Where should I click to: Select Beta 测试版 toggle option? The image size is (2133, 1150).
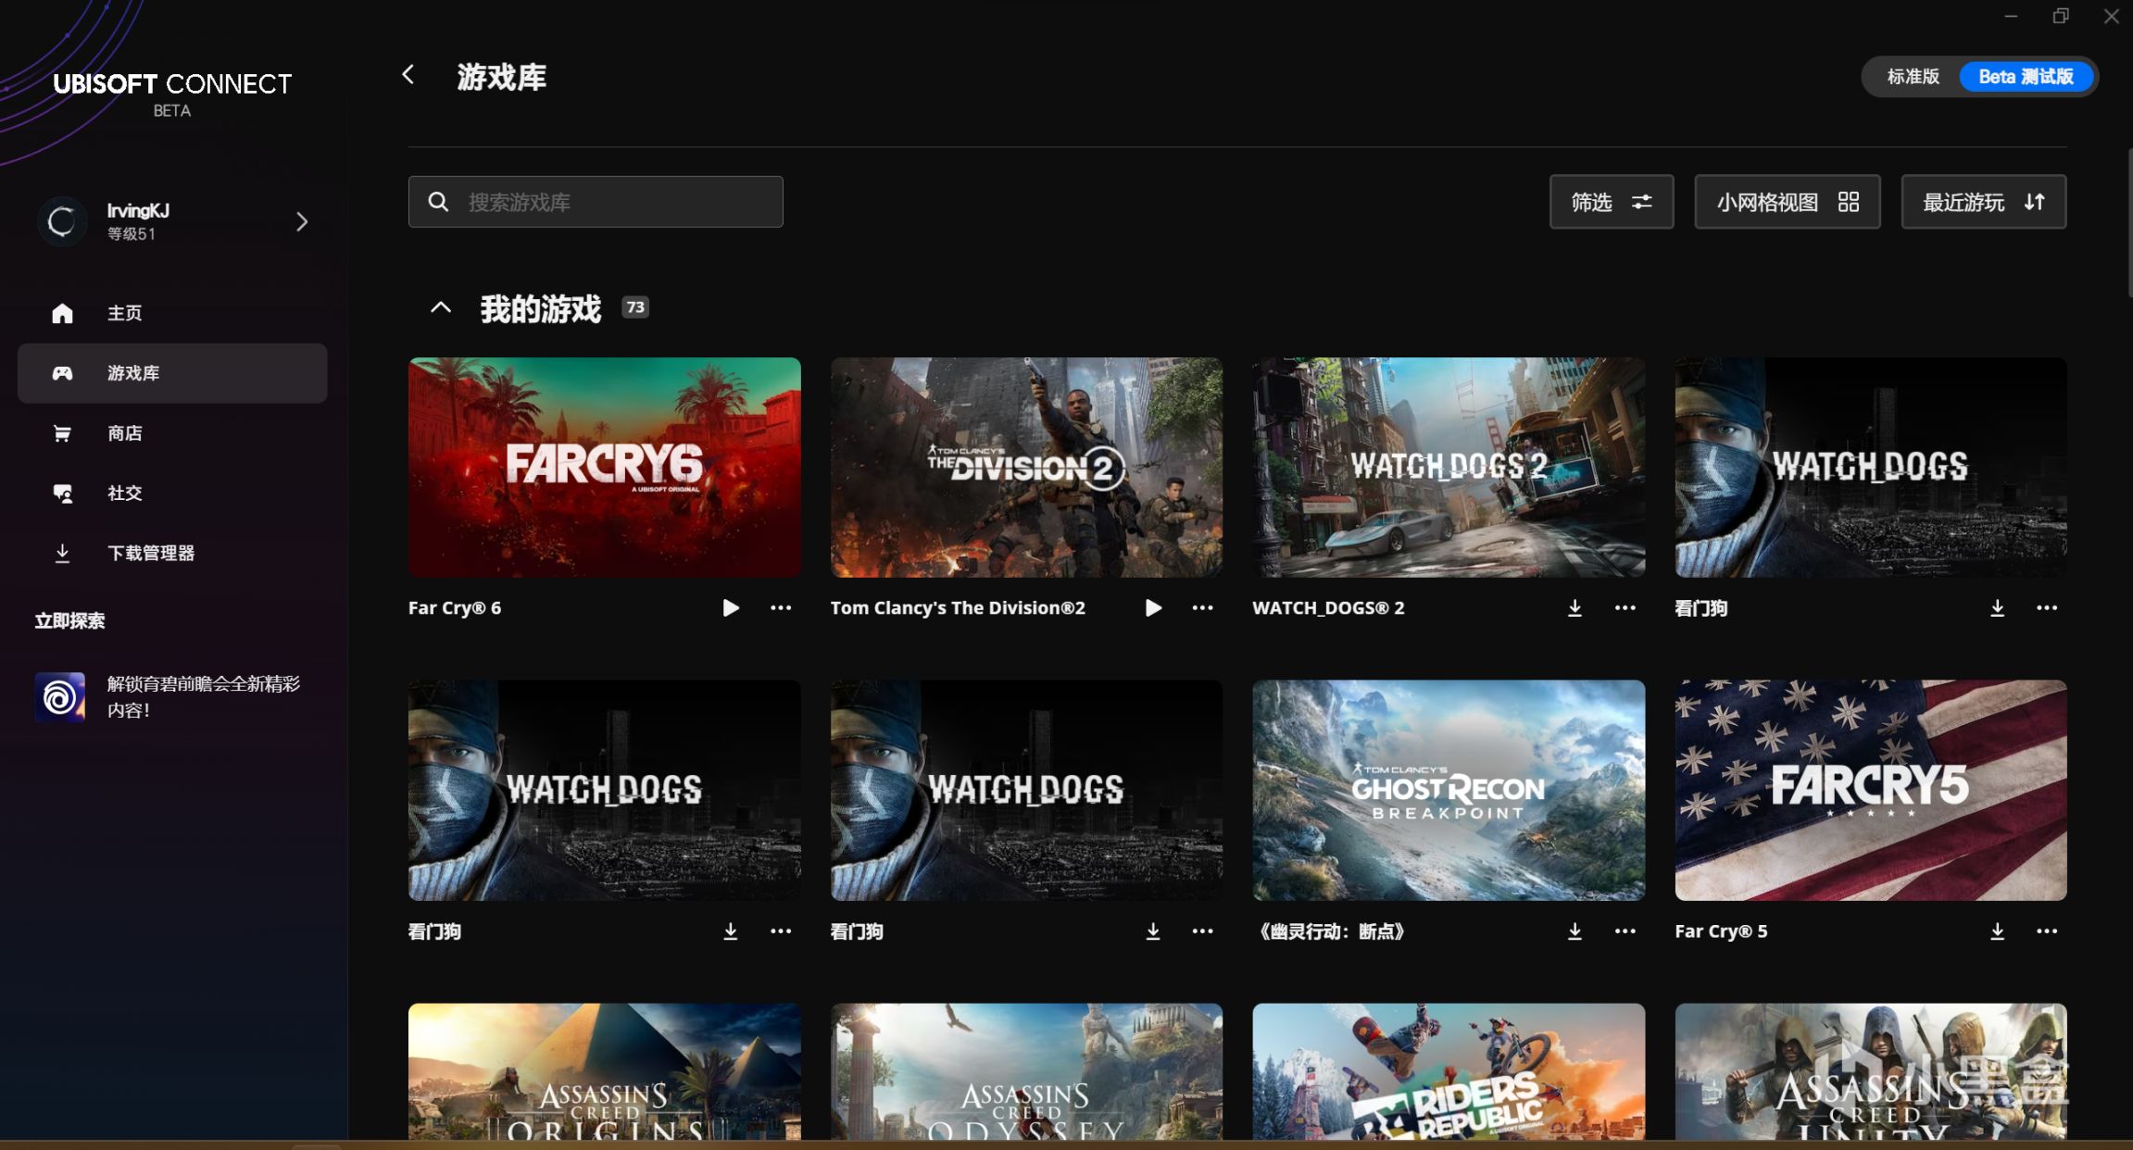coord(2026,76)
